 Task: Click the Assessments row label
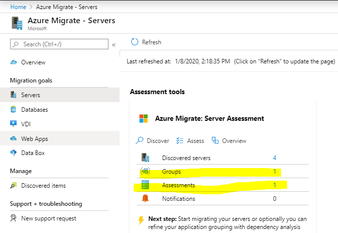pyautogui.click(x=179, y=185)
